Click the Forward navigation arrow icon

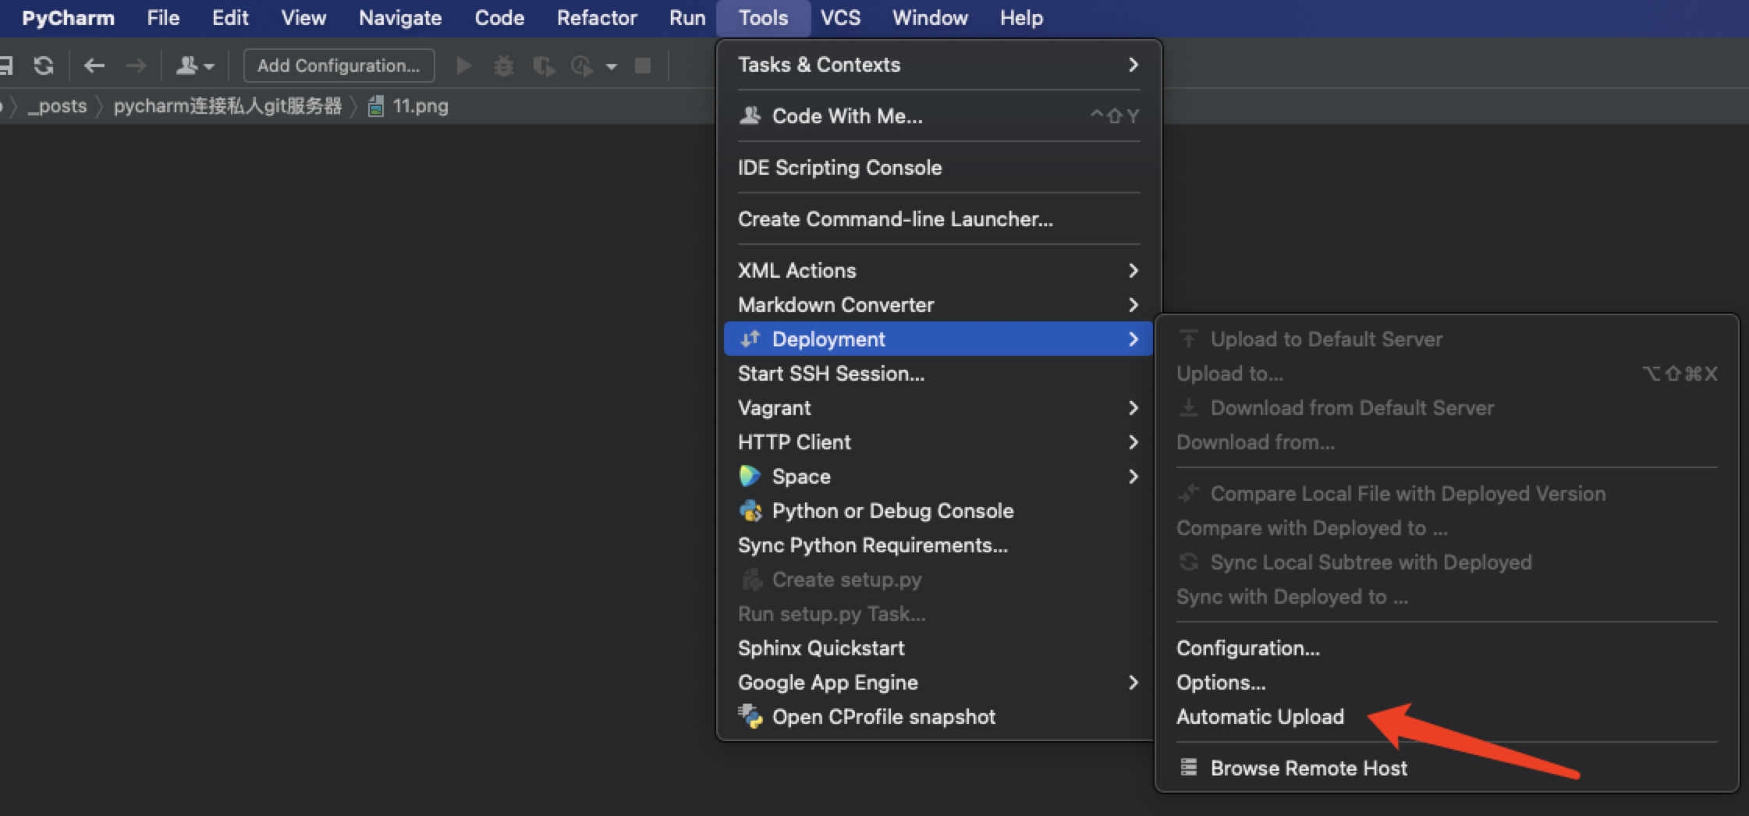point(136,66)
